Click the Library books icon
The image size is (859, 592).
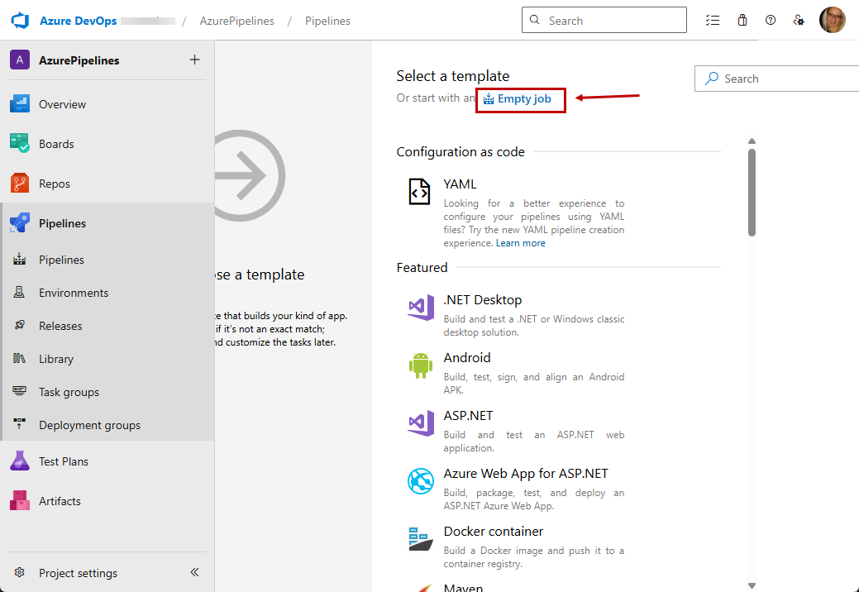pos(19,358)
